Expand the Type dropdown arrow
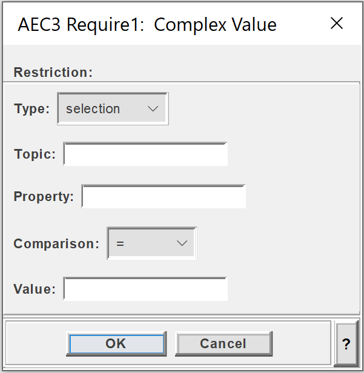 (x=153, y=109)
